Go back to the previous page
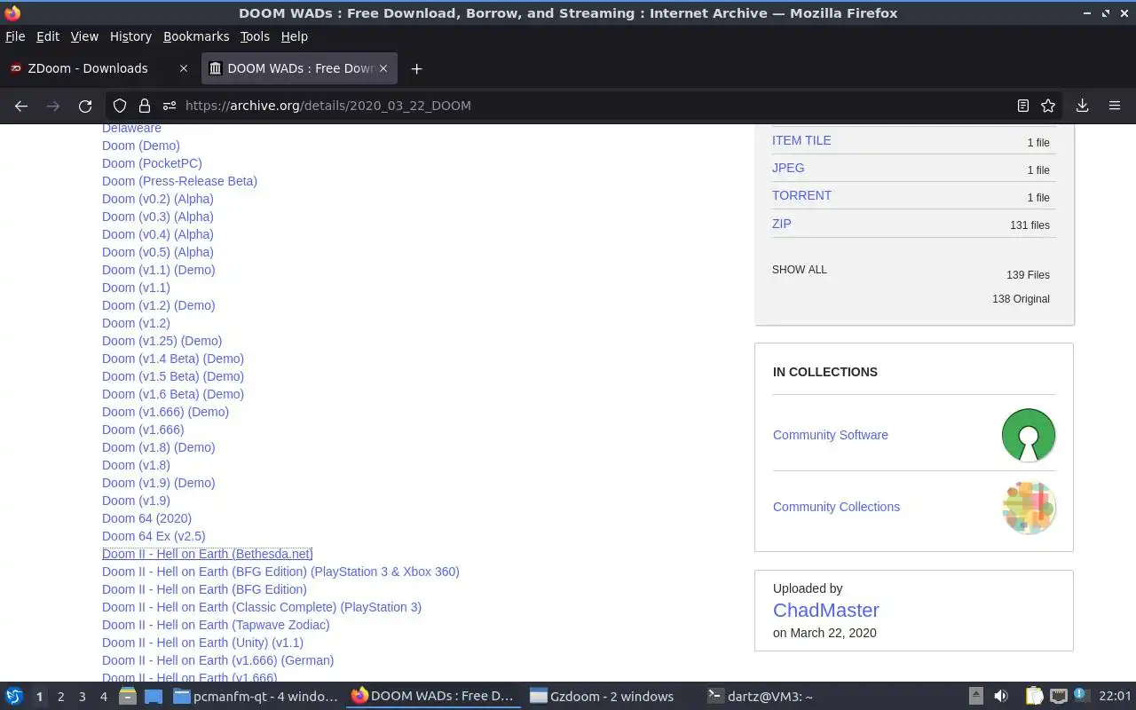1136x710 pixels. coord(21,106)
